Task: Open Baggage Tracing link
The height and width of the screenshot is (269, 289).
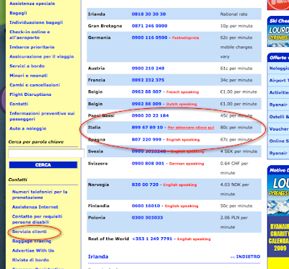Action: (32, 241)
